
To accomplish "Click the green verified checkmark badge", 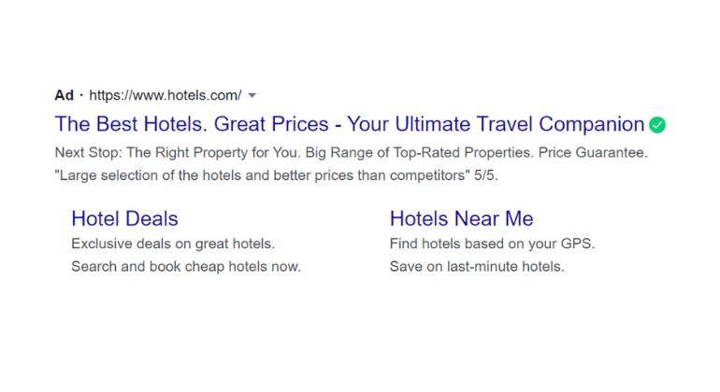I will pos(657,125).
